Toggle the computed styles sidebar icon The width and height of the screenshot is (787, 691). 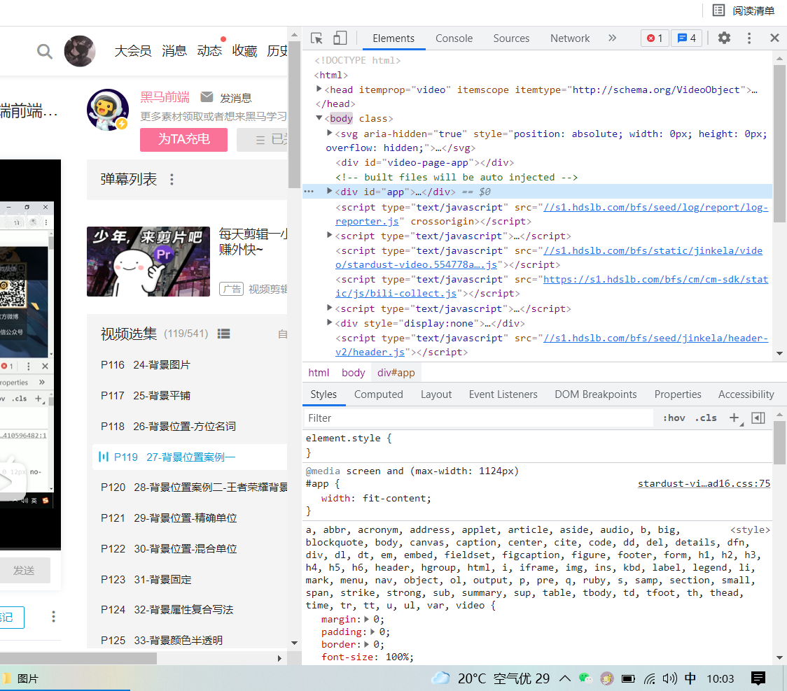point(758,418)
